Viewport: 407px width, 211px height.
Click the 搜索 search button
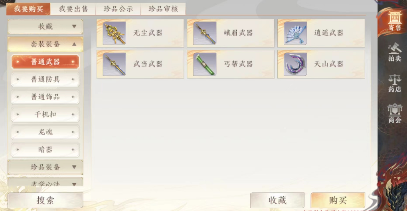pos(45,200)
